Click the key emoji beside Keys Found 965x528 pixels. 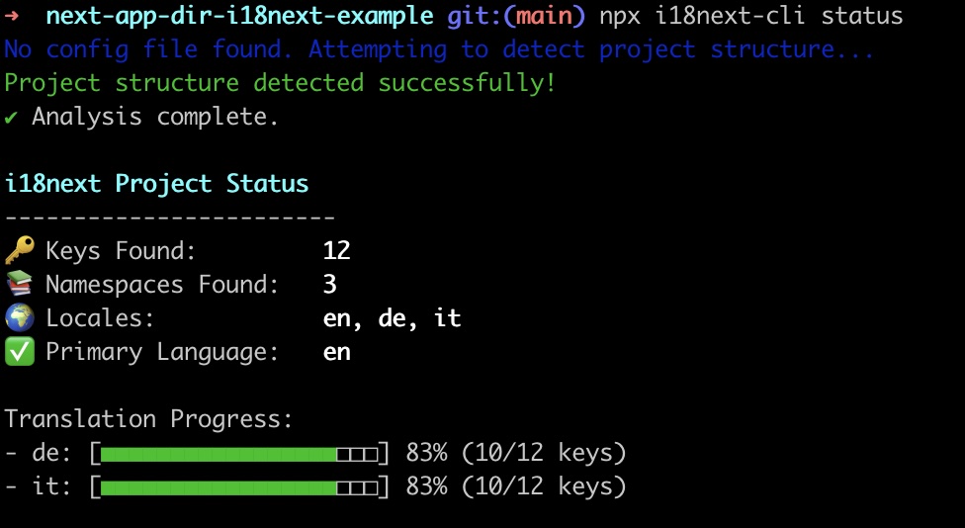(20, 251)
